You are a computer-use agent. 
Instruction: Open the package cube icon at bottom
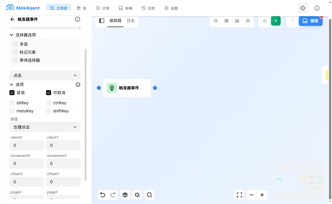click(x=125, y=195)
